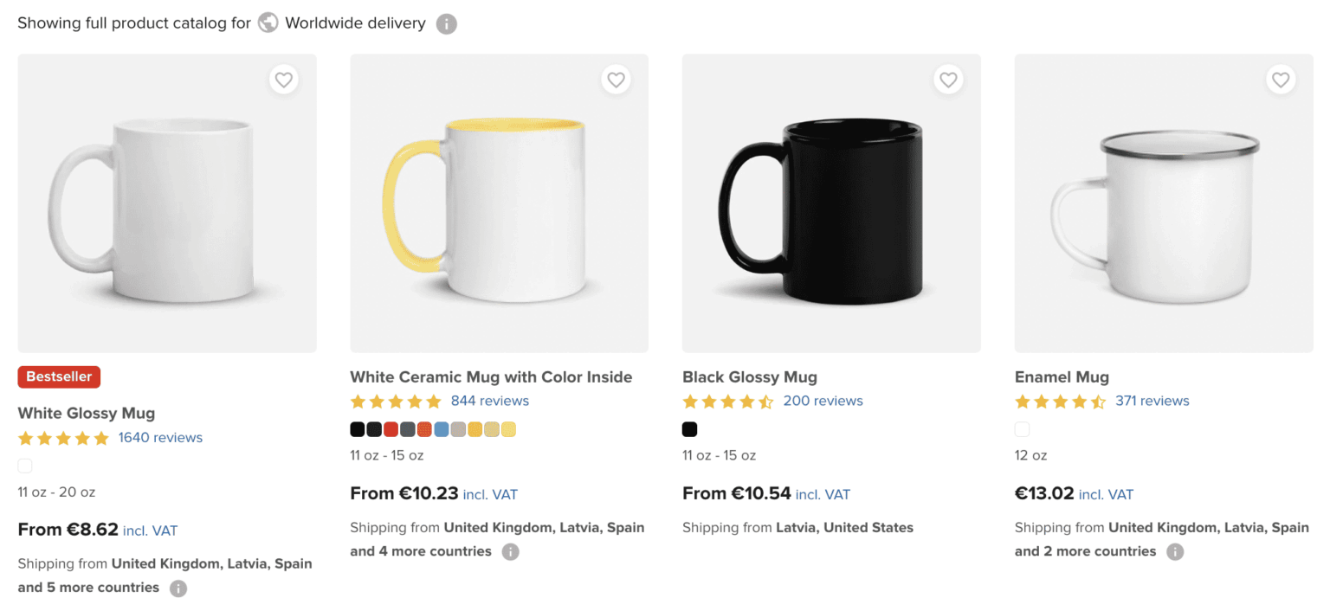
Task: Favorite the White Ceramic Mug with Color Inside
Action: (x=616, y=79)
